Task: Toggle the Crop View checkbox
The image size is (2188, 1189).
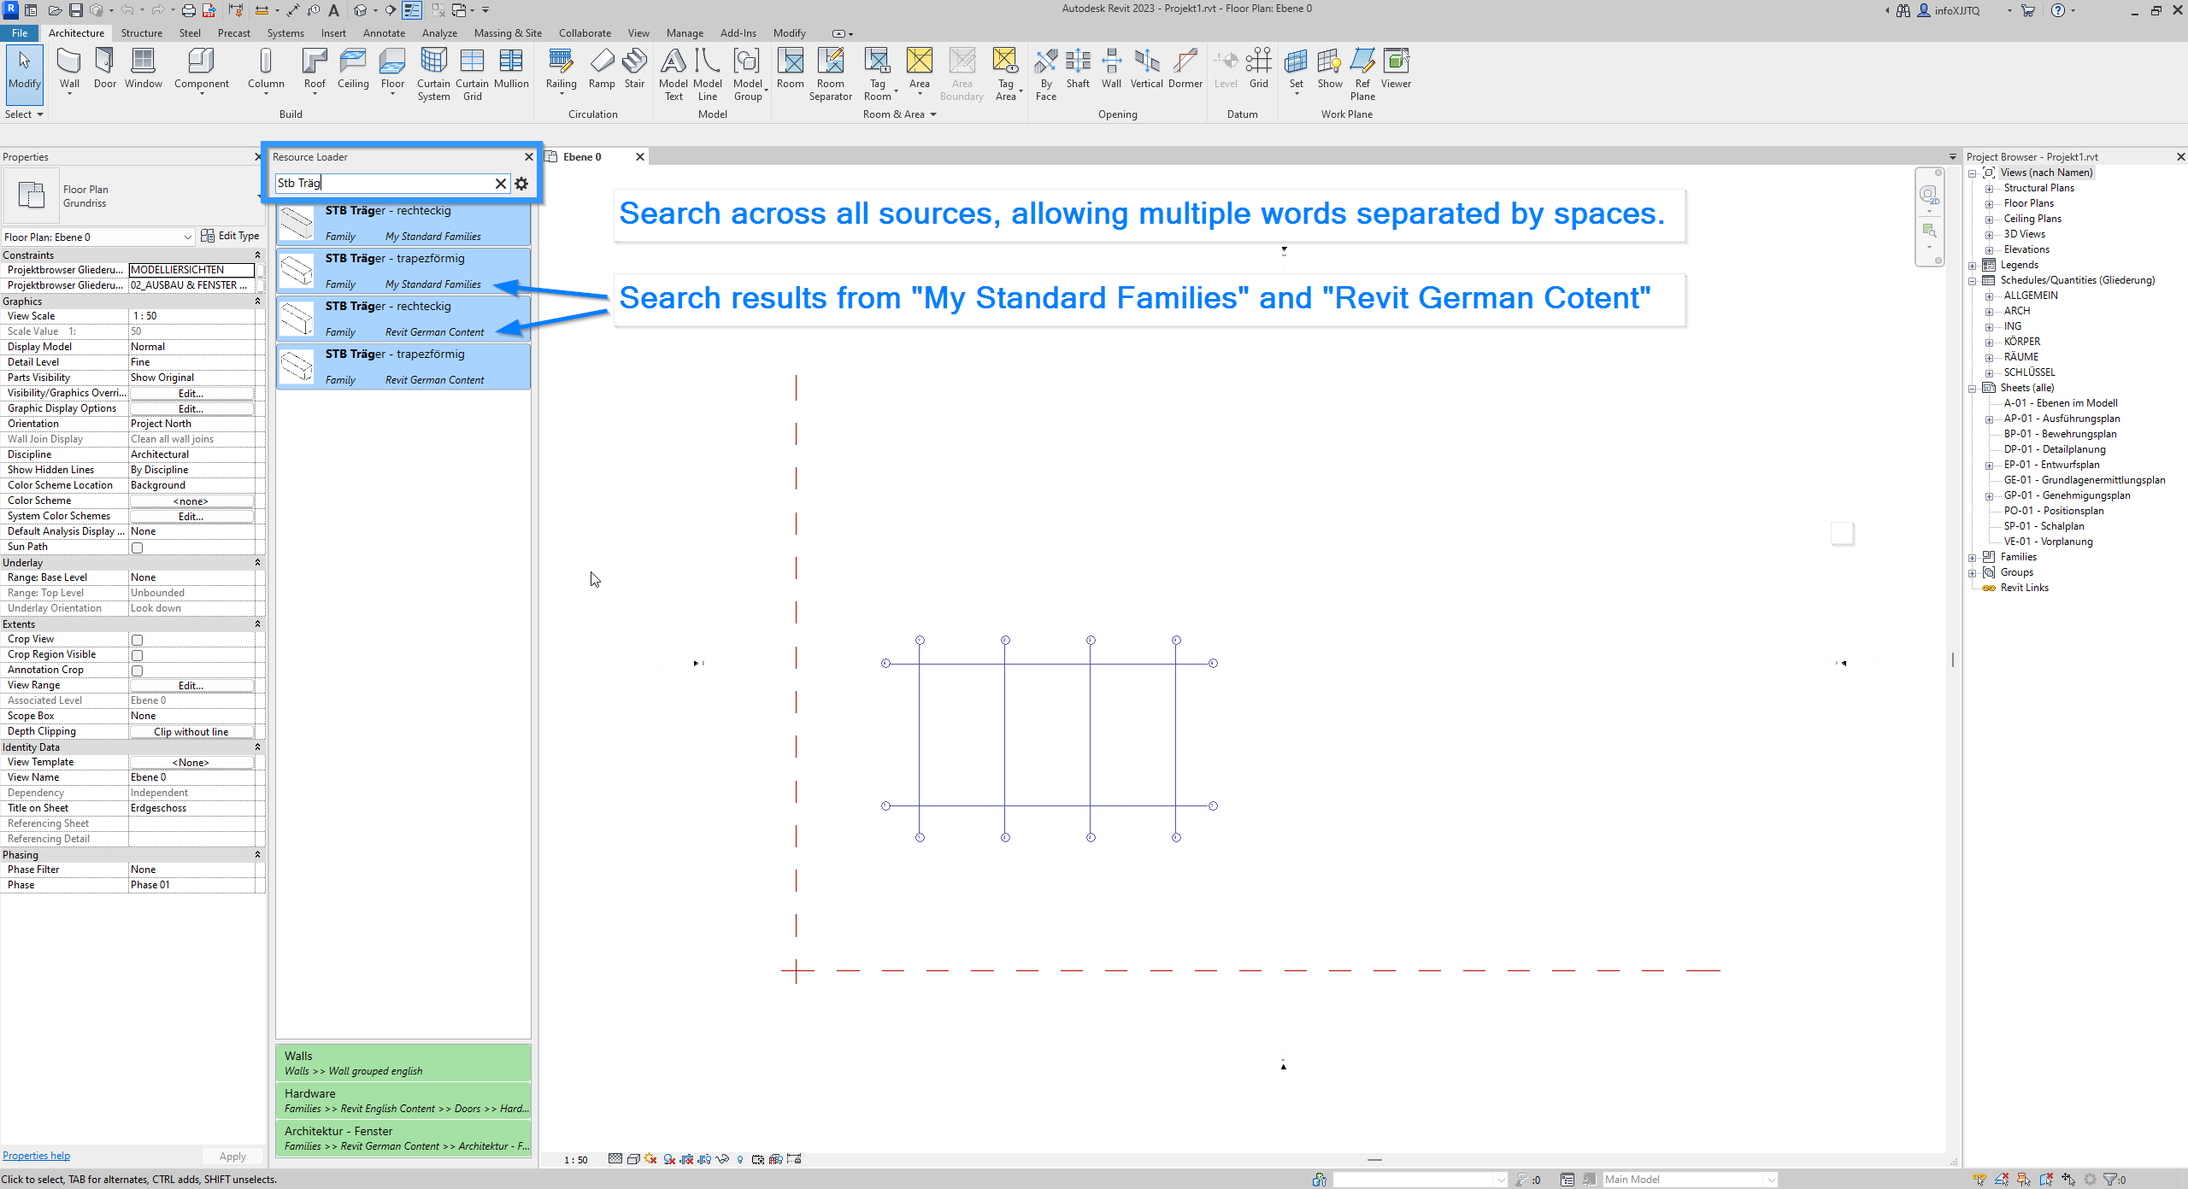Action: pyautogui.click(x=137, y=640)
